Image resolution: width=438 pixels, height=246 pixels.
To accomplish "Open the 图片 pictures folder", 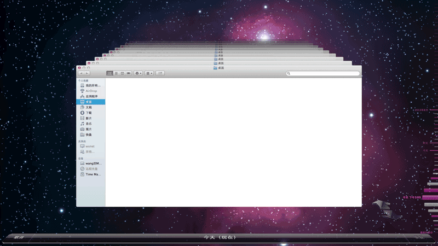I will click(x=89, y=130).
